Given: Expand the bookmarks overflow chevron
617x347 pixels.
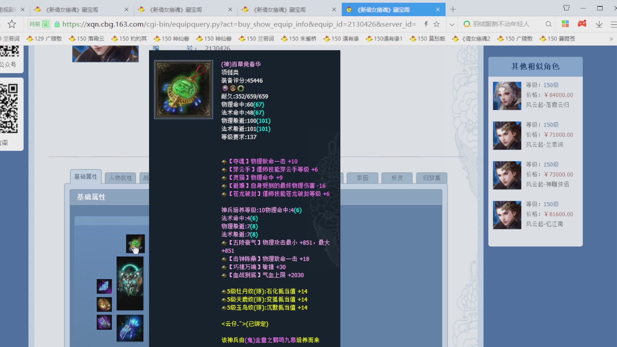Looking at the screenshot, I should (x=611, y=39).
